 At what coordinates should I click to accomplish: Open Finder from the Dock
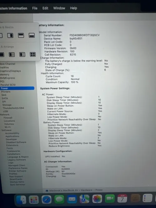click(21, 200)
